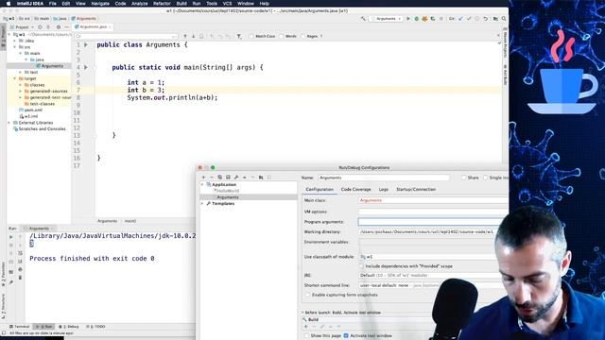Collapse the src folder in project tree
The image size is (605, 340).
coord(15,47)
